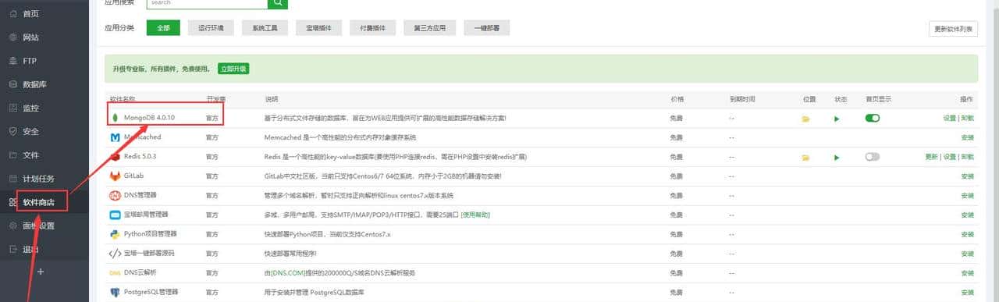Screen dimensions: 999x302
Task: Click the FTP sidebar icon
Action: (x=12, y=61)
